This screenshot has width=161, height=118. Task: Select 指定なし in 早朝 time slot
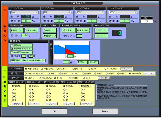coord(17,86)
